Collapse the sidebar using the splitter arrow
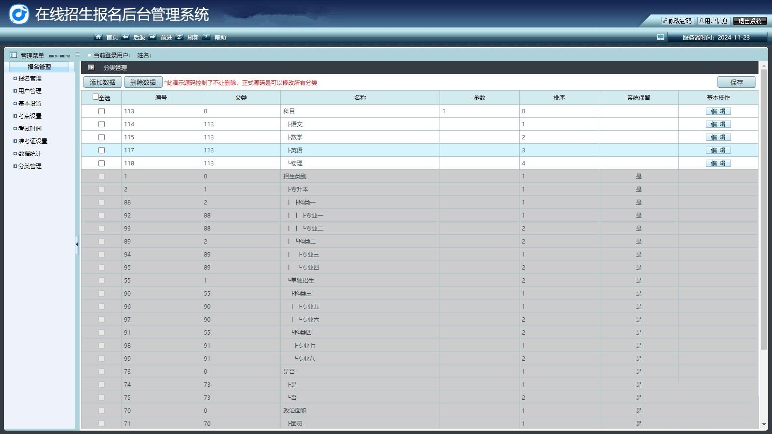This screenshot has height=434, width=772. pos(77,244)
